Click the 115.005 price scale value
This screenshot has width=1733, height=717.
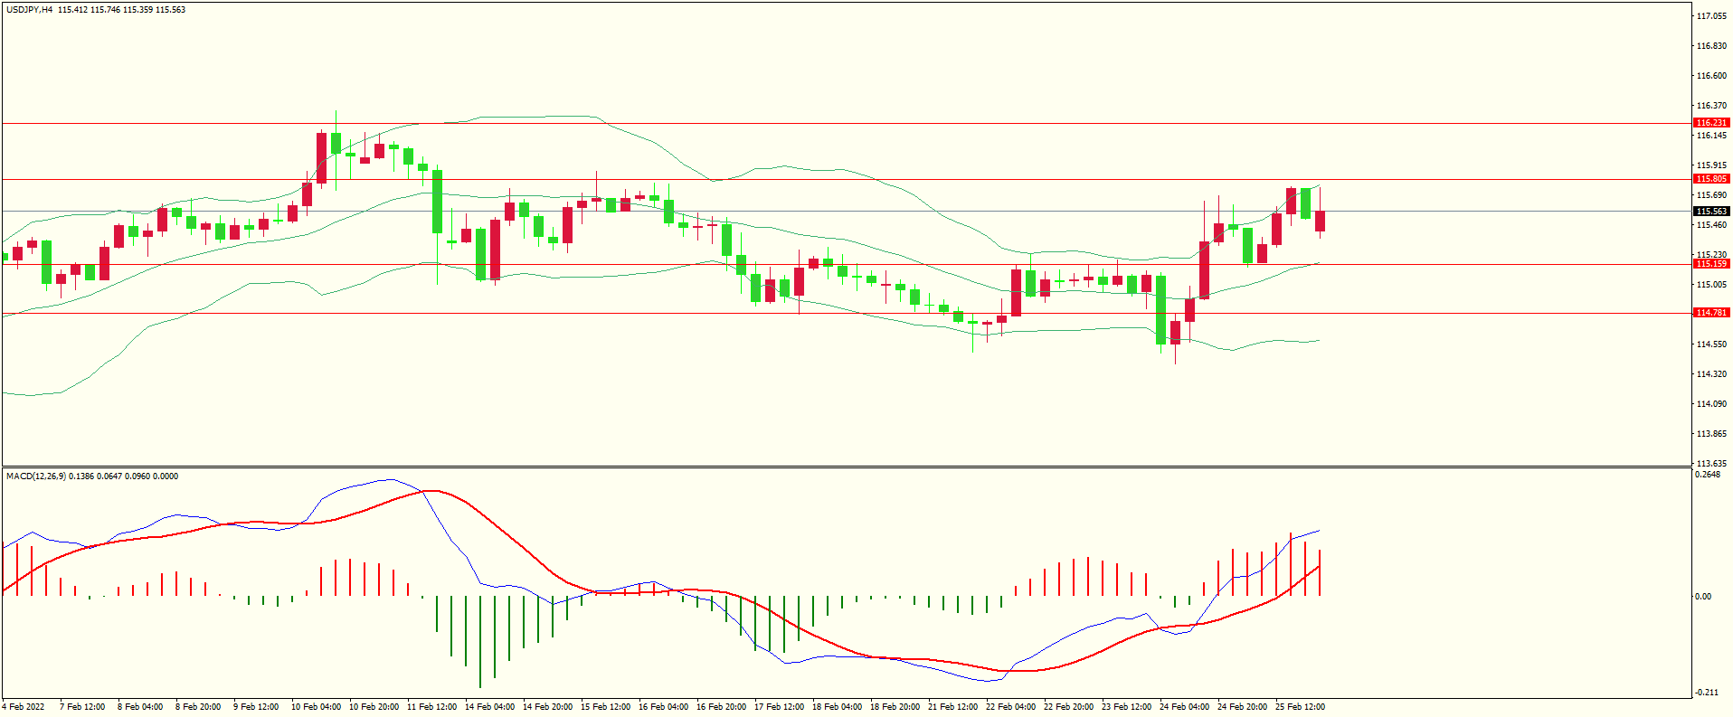point(1711,285)
